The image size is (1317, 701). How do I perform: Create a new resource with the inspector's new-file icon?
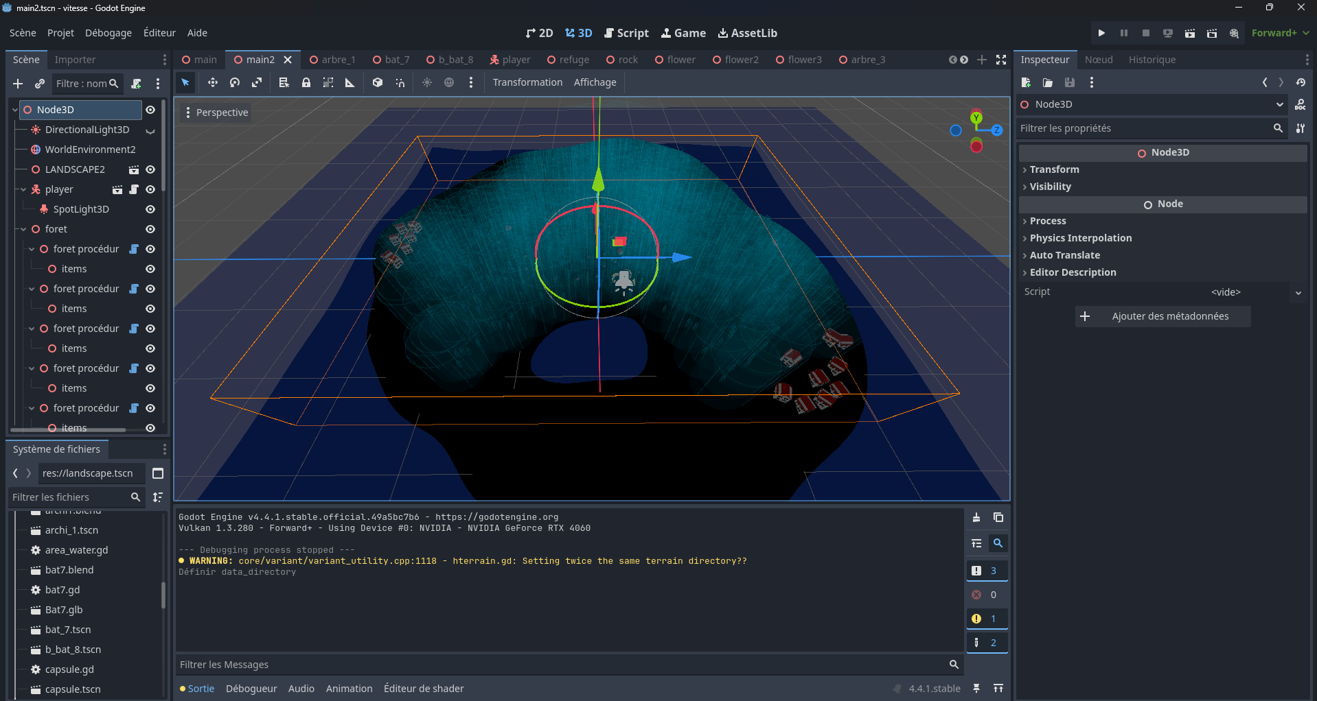pyautogui.click(x=1026, y=82)
